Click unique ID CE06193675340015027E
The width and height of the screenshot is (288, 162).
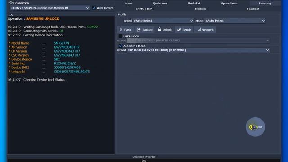click(72, 72)
